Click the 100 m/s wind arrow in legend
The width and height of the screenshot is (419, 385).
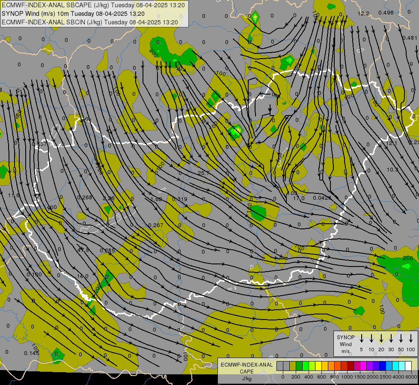click(411, 338)
